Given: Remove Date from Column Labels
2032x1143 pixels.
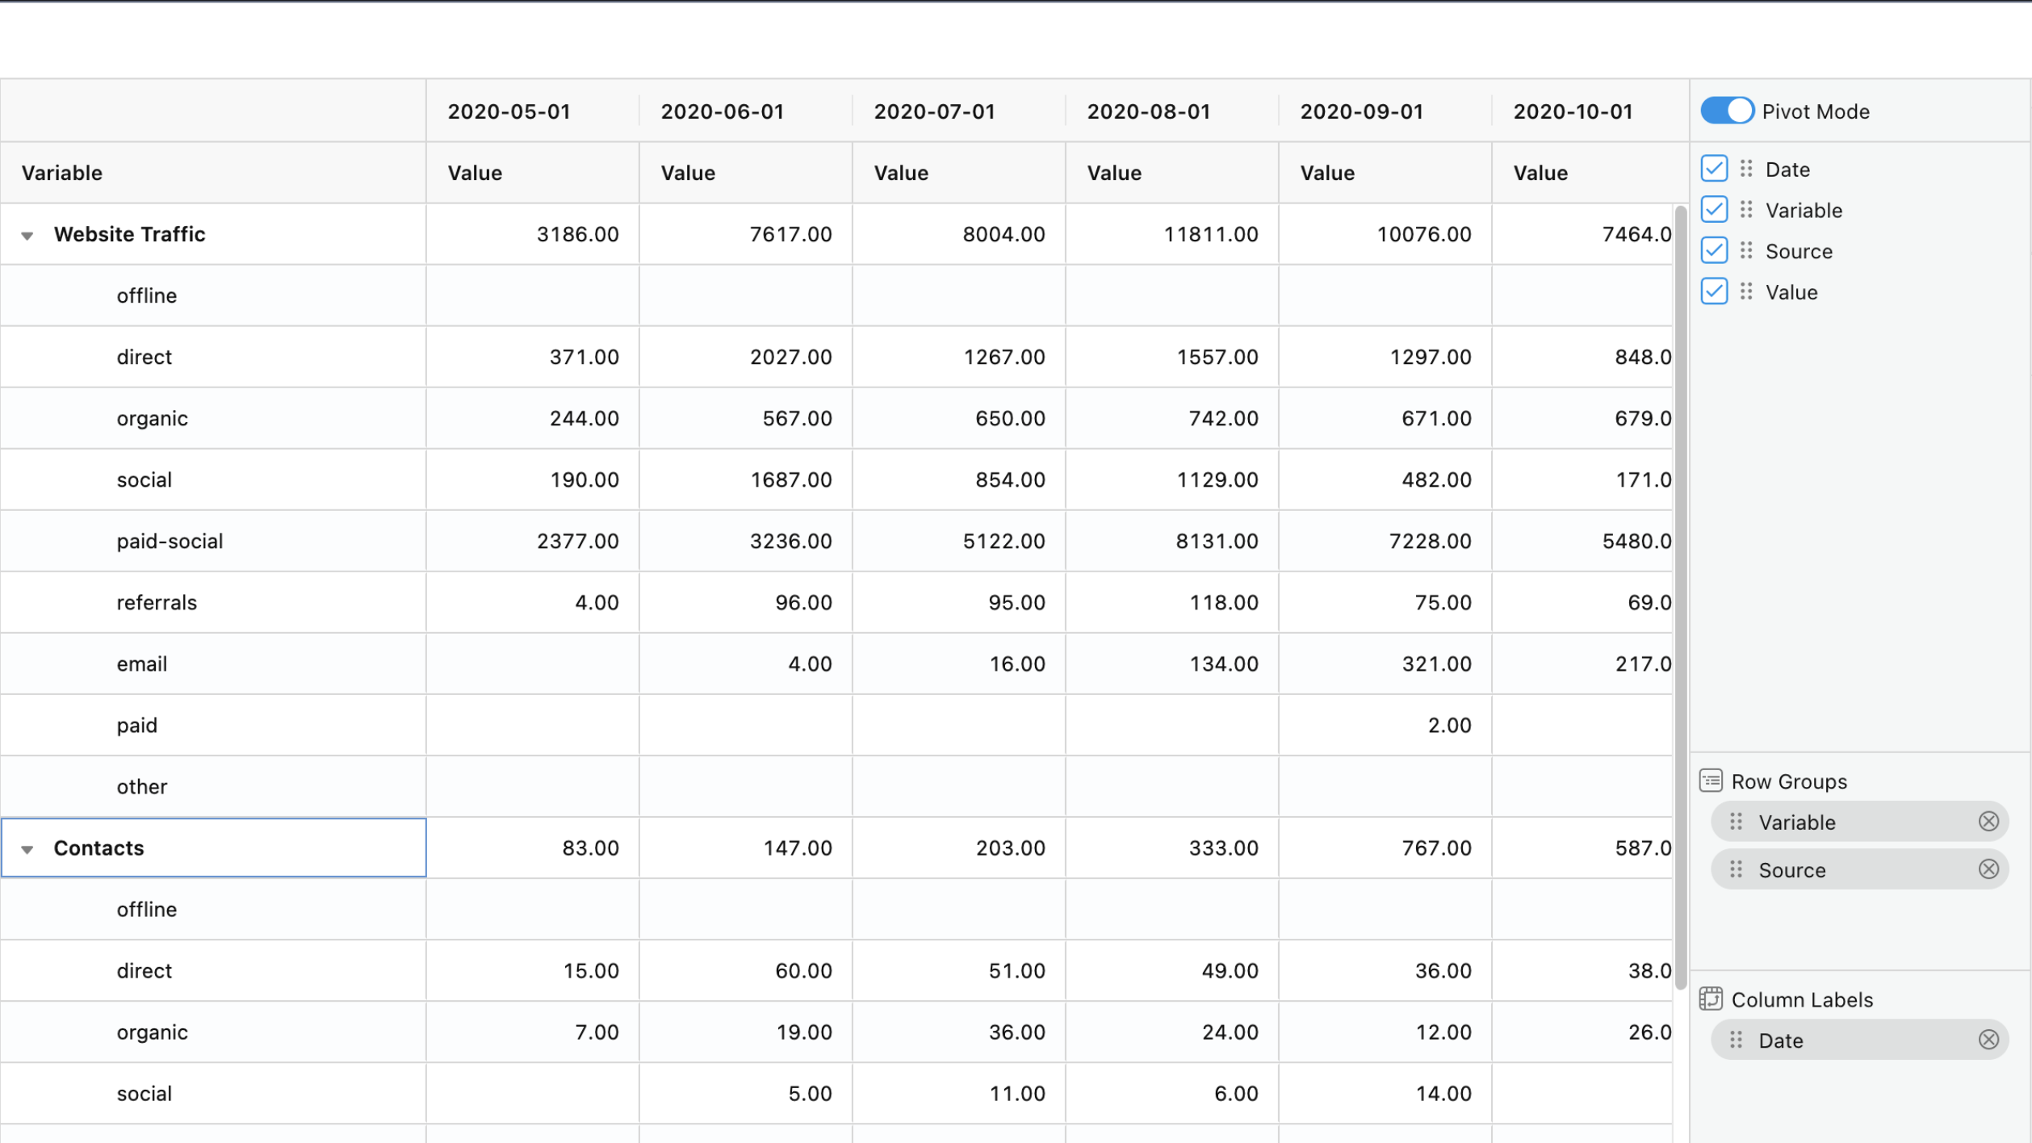Looking at the screenshot, I should point(1989,1040).
